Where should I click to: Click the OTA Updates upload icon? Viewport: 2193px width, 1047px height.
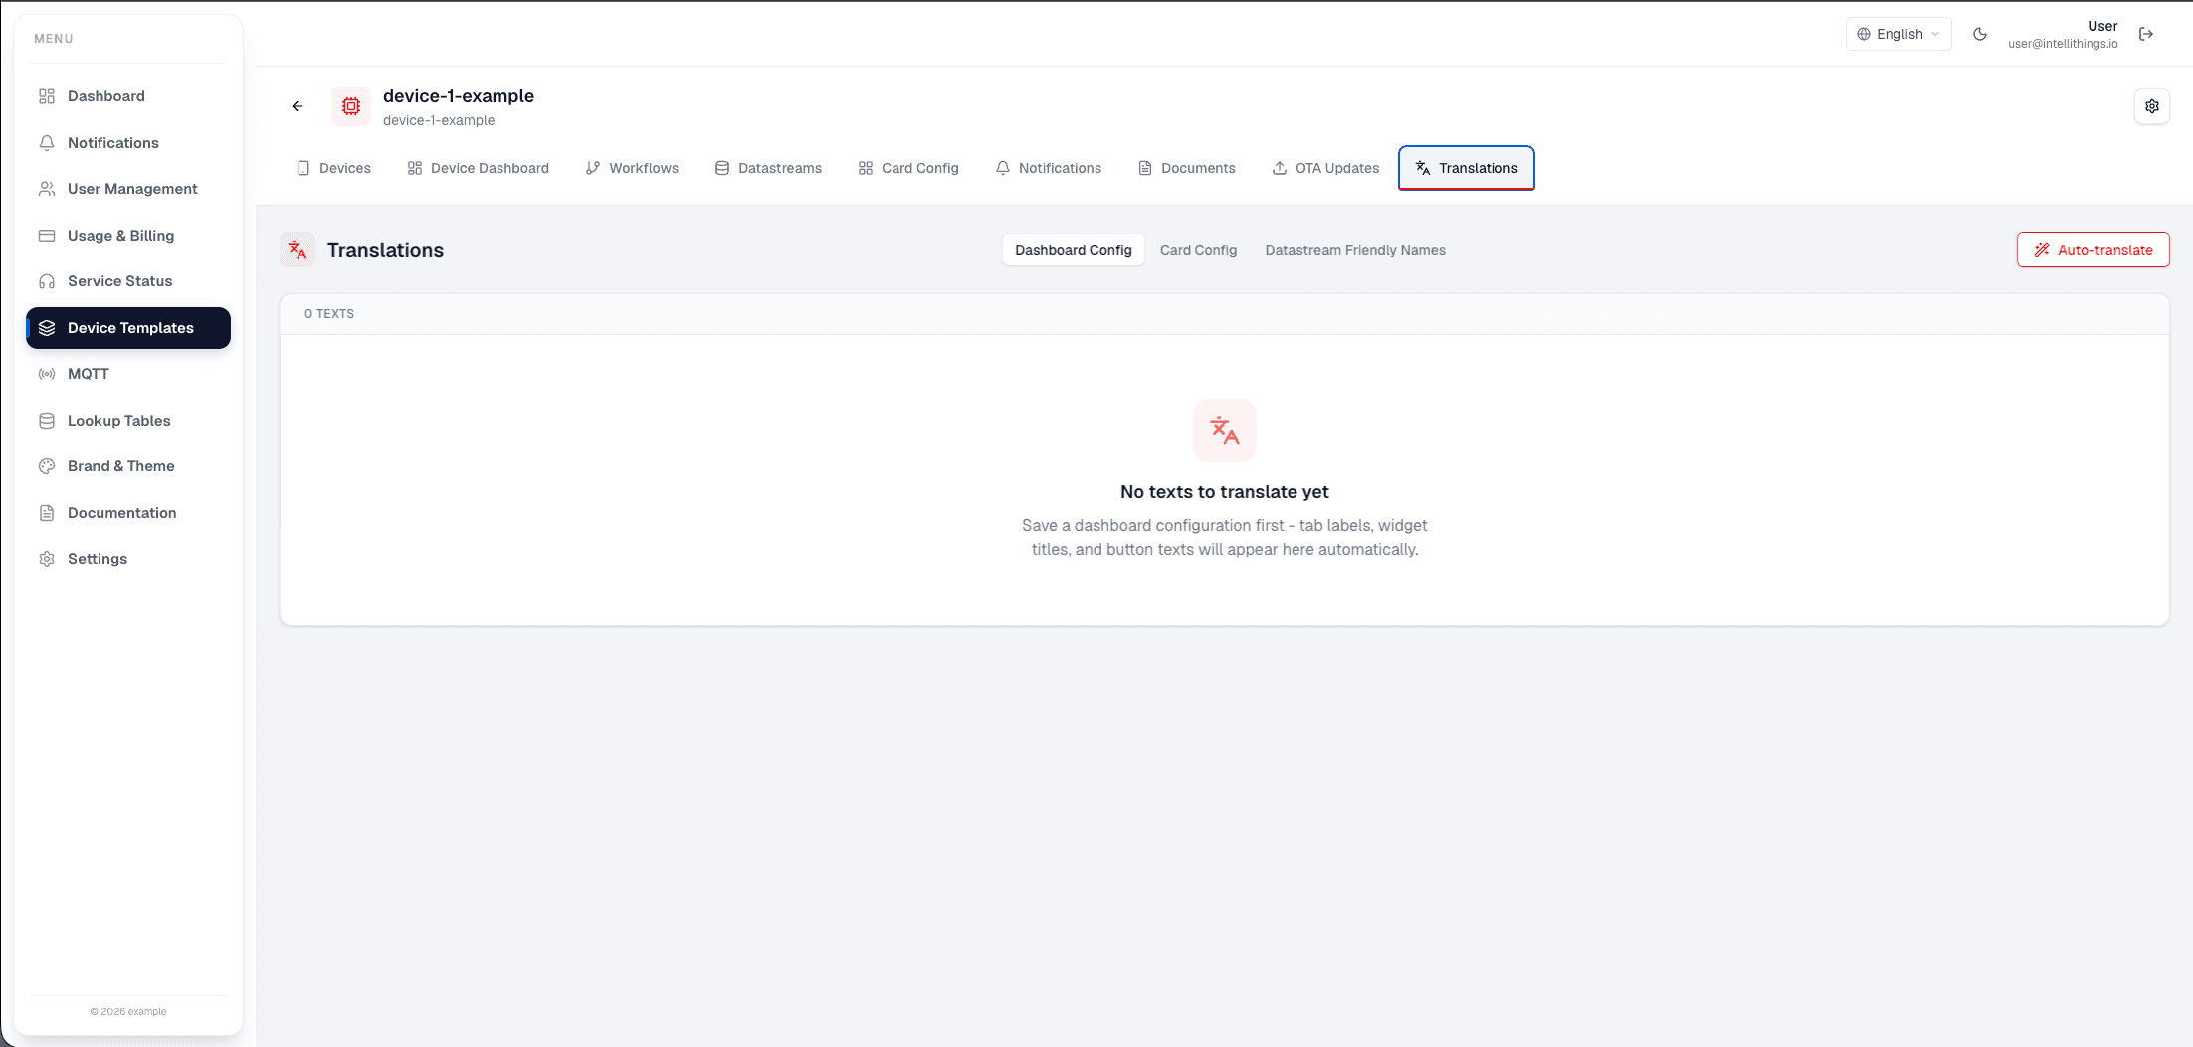(x=1280, y=168)
